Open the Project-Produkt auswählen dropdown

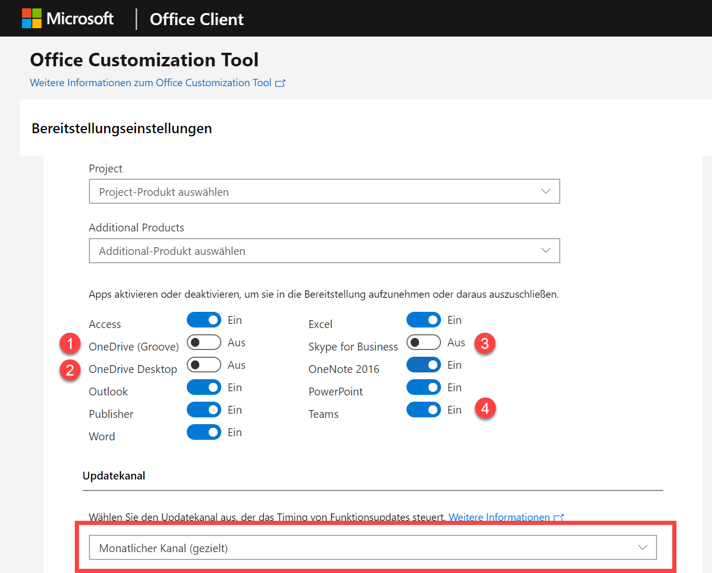pyautogui.click(x=324, y=191)
